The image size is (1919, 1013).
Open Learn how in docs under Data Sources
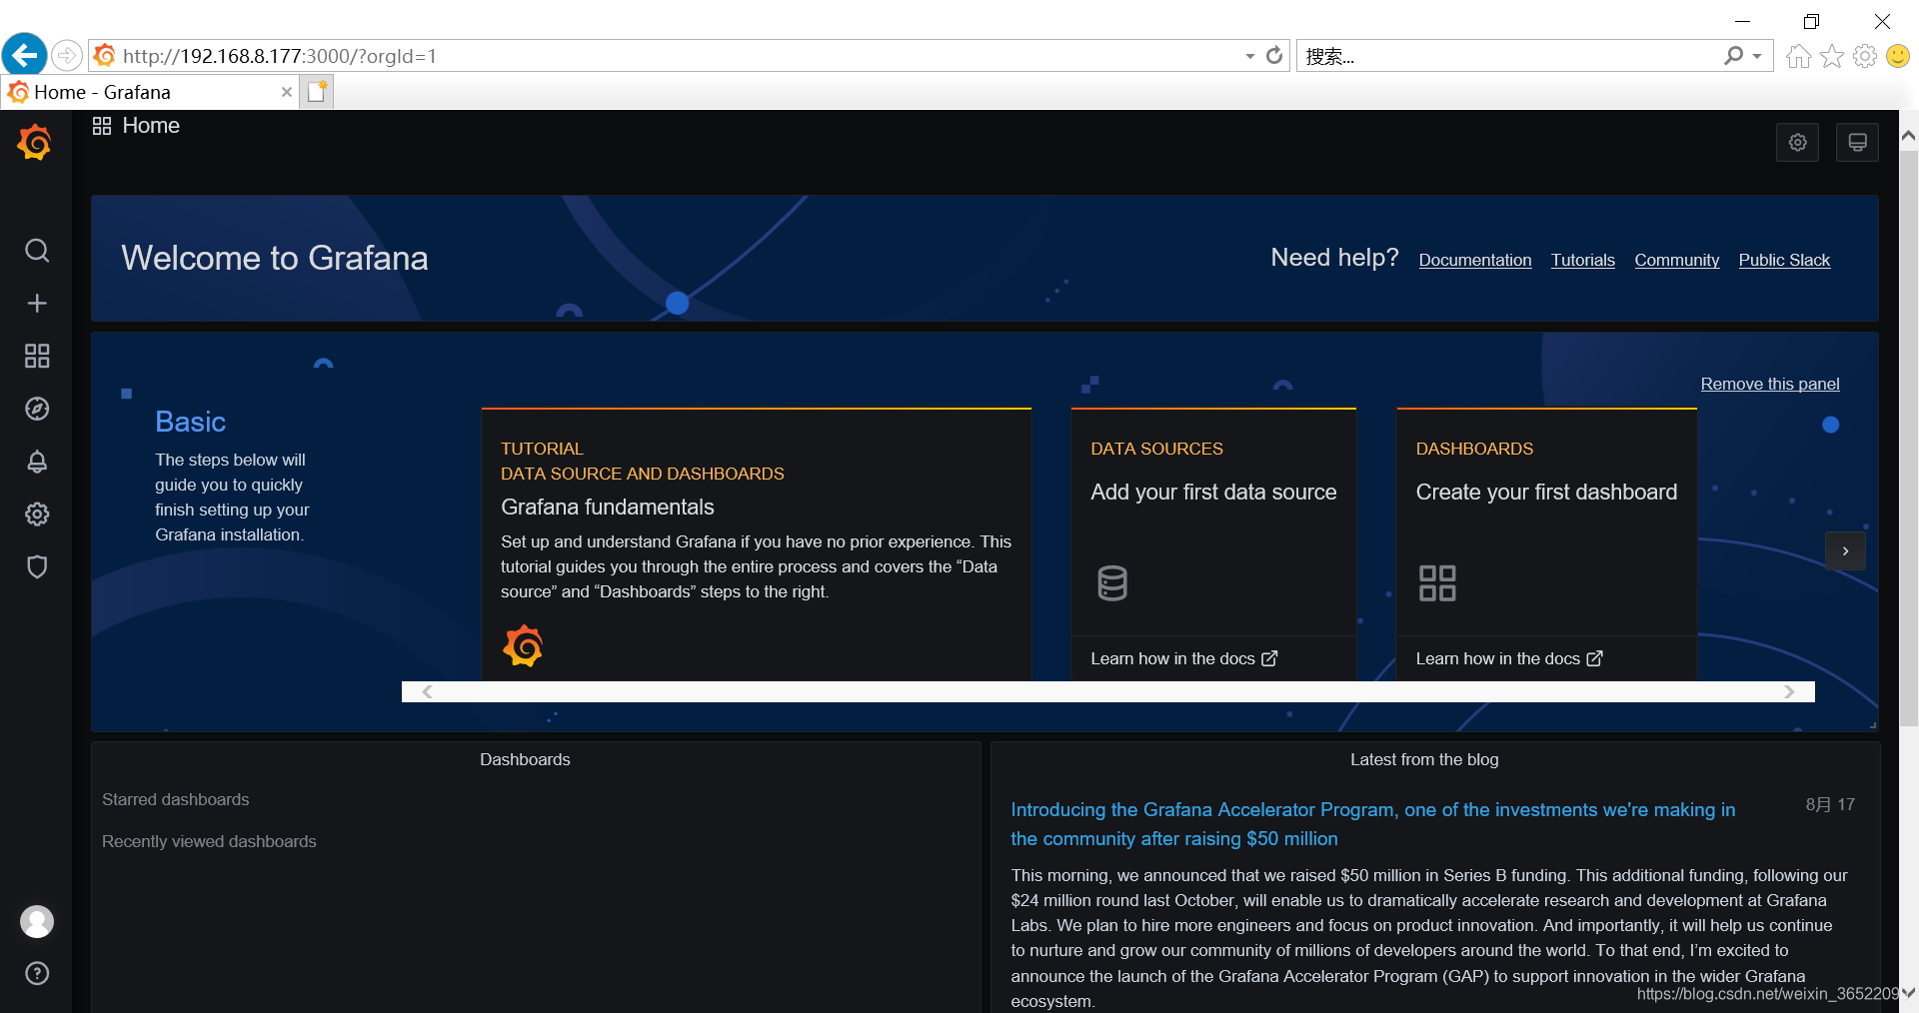1183,658
